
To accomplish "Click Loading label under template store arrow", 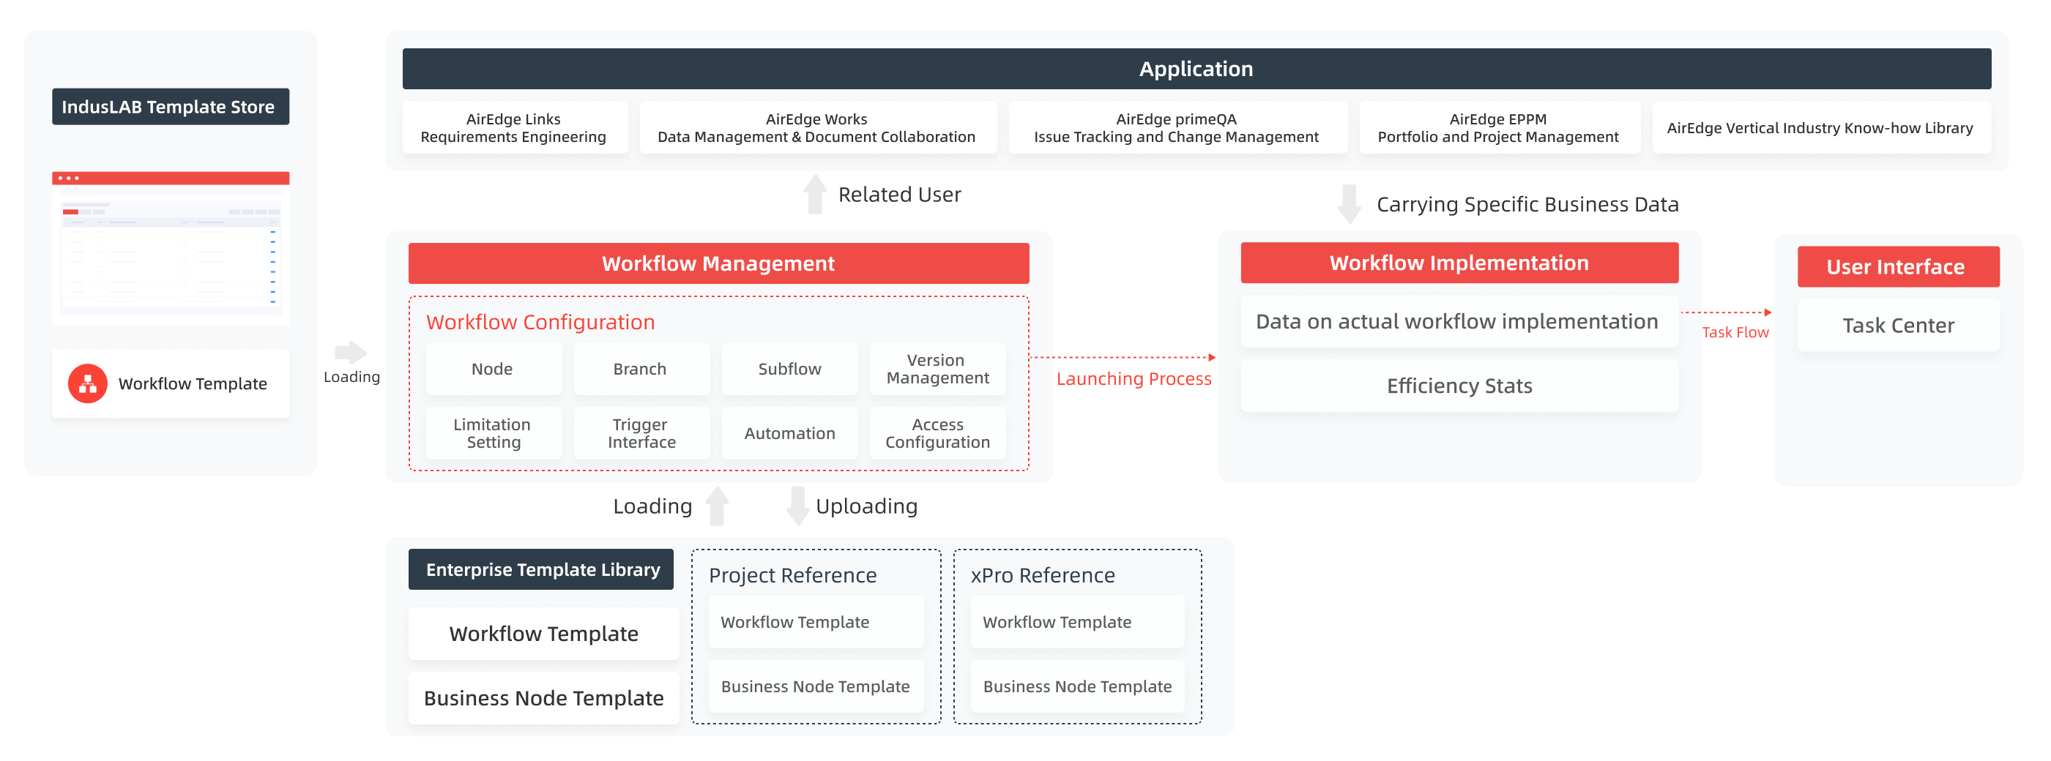I will click(351, 377).
